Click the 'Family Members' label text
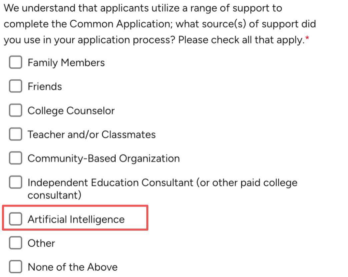 (x=66, y=63)
